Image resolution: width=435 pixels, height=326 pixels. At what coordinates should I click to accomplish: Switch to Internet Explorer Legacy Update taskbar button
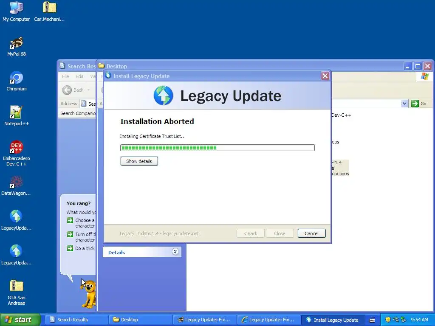tap(268, 320)
